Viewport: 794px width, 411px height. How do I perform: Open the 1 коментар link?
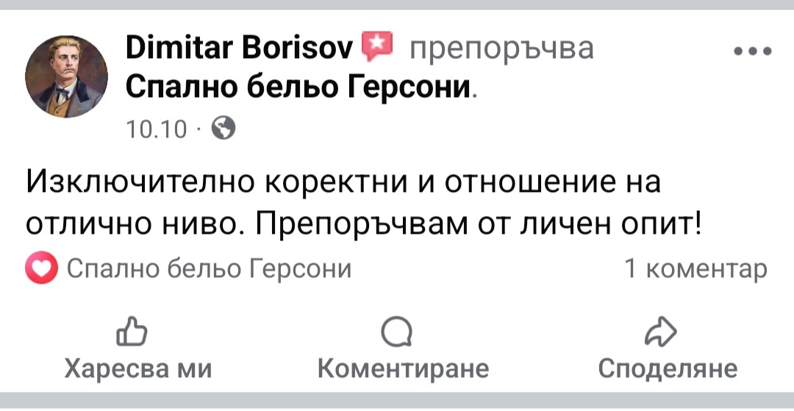click(695, 270)
